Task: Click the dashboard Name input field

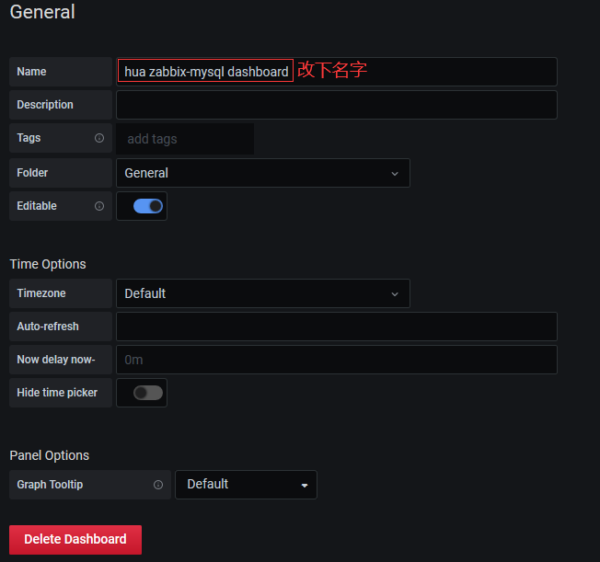Action: (337, 72)
